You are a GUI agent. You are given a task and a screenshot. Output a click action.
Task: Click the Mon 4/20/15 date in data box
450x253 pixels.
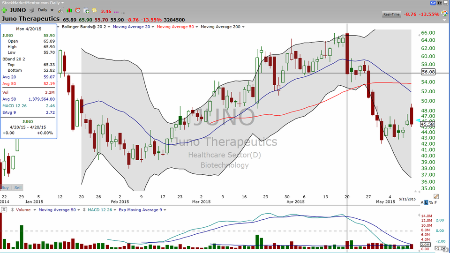pyautogui.click(x=29, y=29)
